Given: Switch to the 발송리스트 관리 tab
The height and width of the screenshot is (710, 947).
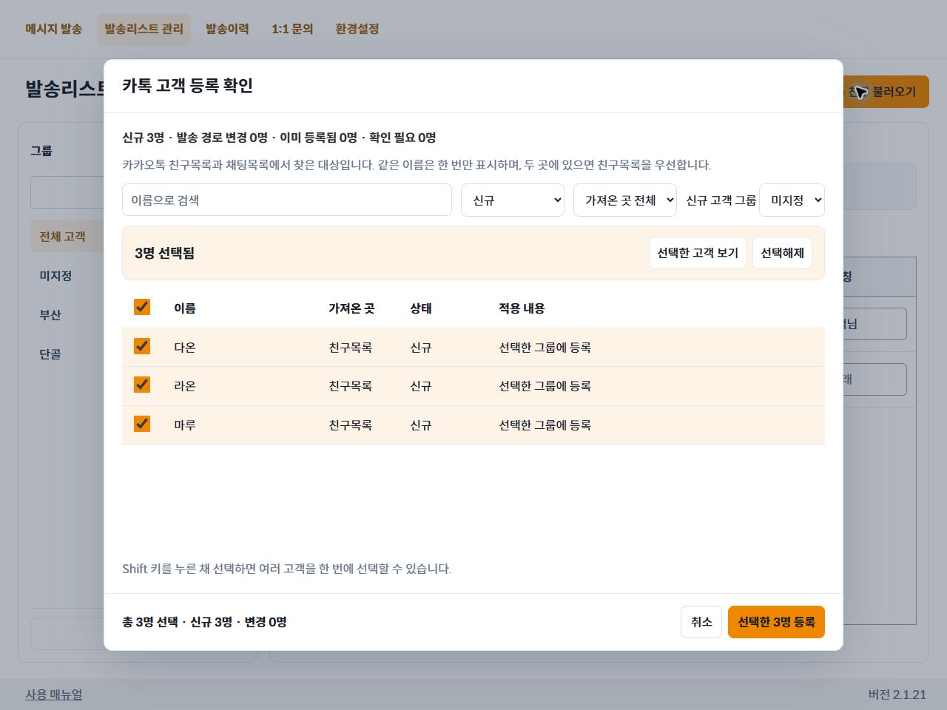Looking at the screenshot, I should [x=144, y=29].
